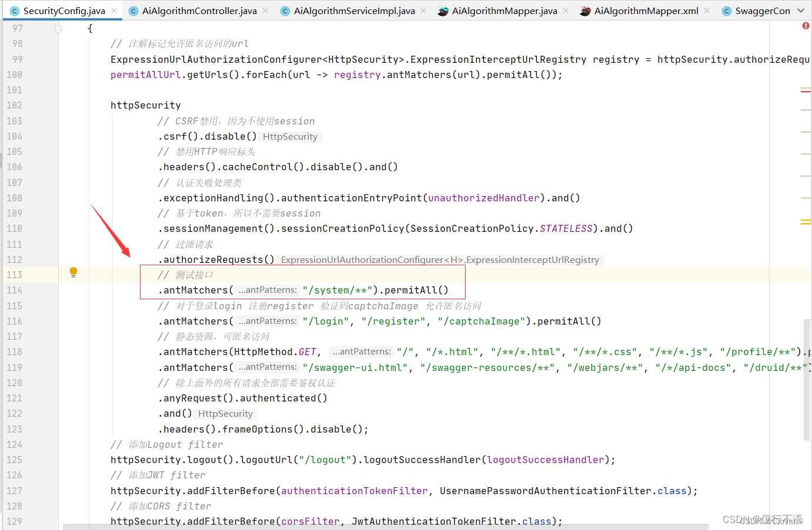Click the "/captchaImage" string on line 116
Image resolution: width=812 pixels, height=530 pixels.
(482, 321)
